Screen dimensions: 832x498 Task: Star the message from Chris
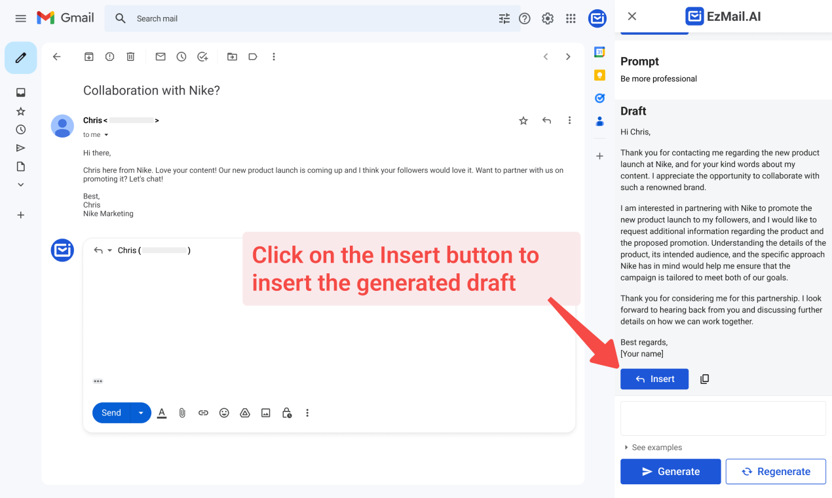pyautogui.click(x=523, y=121)
